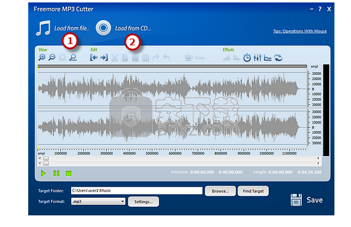Click the Save floppy disk button

click(307, 199)
